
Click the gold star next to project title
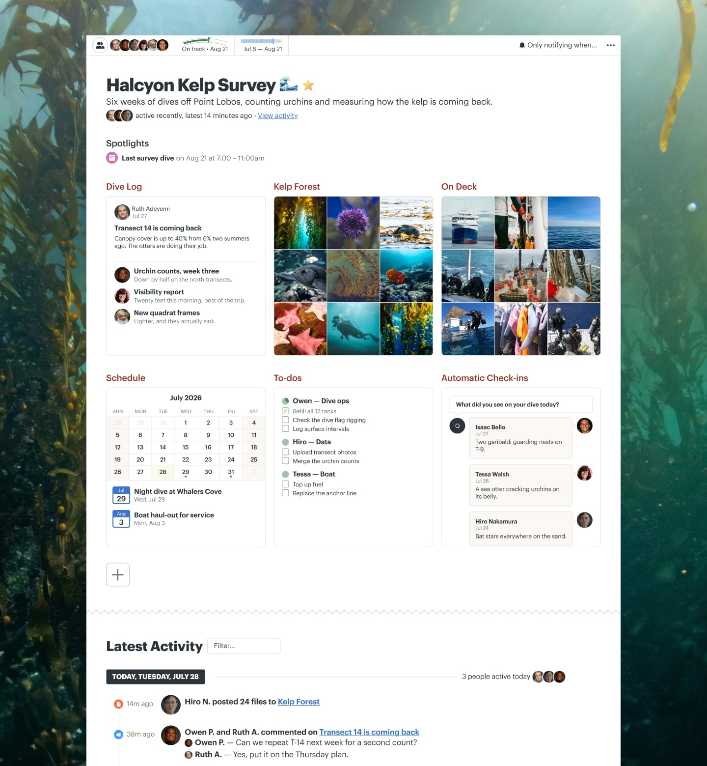coord(308,85)
